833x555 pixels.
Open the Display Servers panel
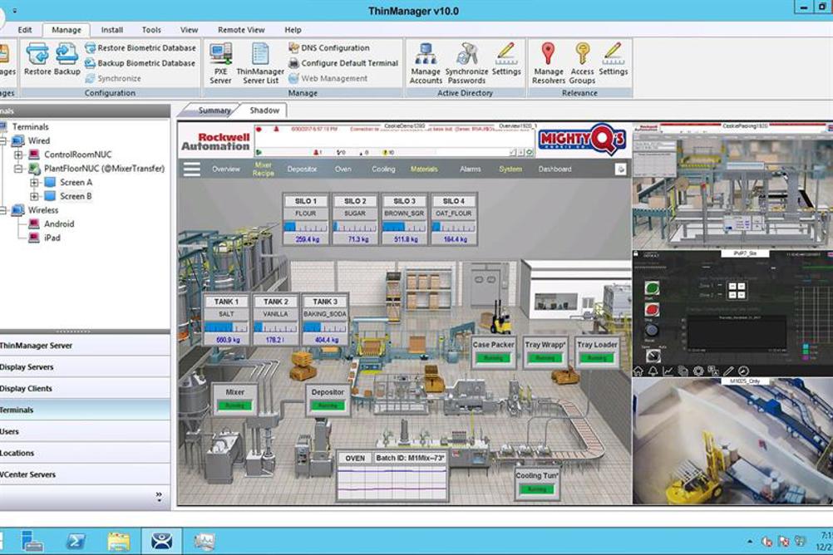[85, 367]
